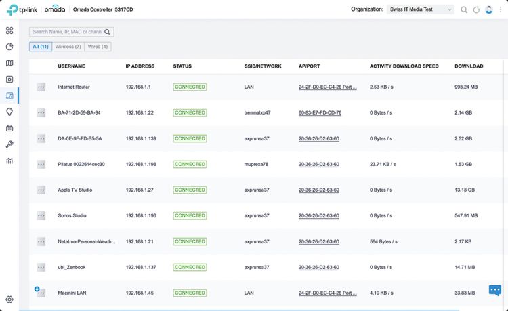
Task: Click download value 993.24 MB
Action: [466, 87]
